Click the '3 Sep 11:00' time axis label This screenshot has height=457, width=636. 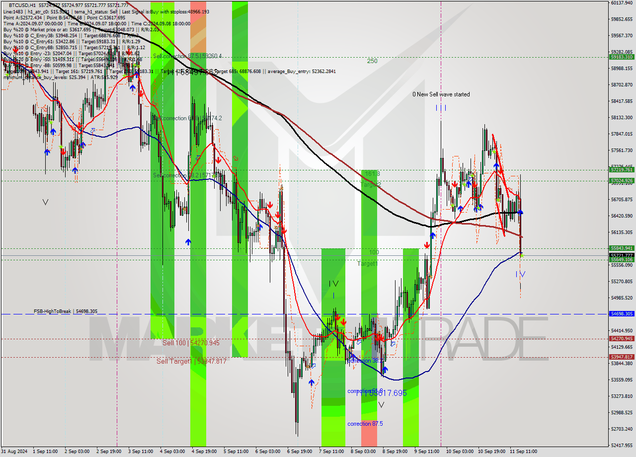141,452
